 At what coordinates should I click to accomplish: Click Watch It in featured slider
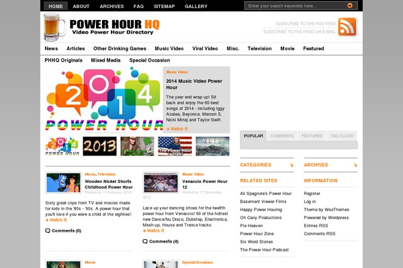click(177, 129)
